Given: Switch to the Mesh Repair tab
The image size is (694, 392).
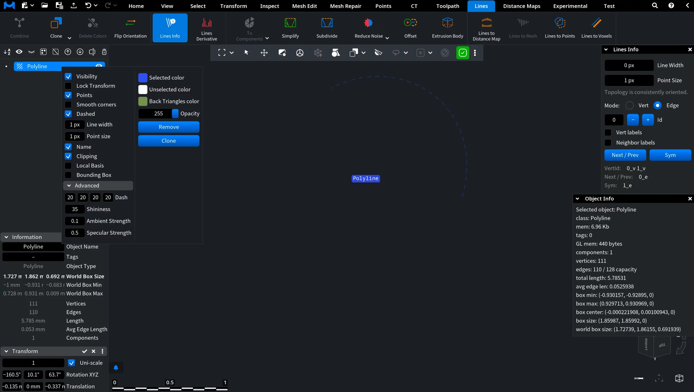Looking at the screenshot, I should pyautogui.click(x=346, y=6).
